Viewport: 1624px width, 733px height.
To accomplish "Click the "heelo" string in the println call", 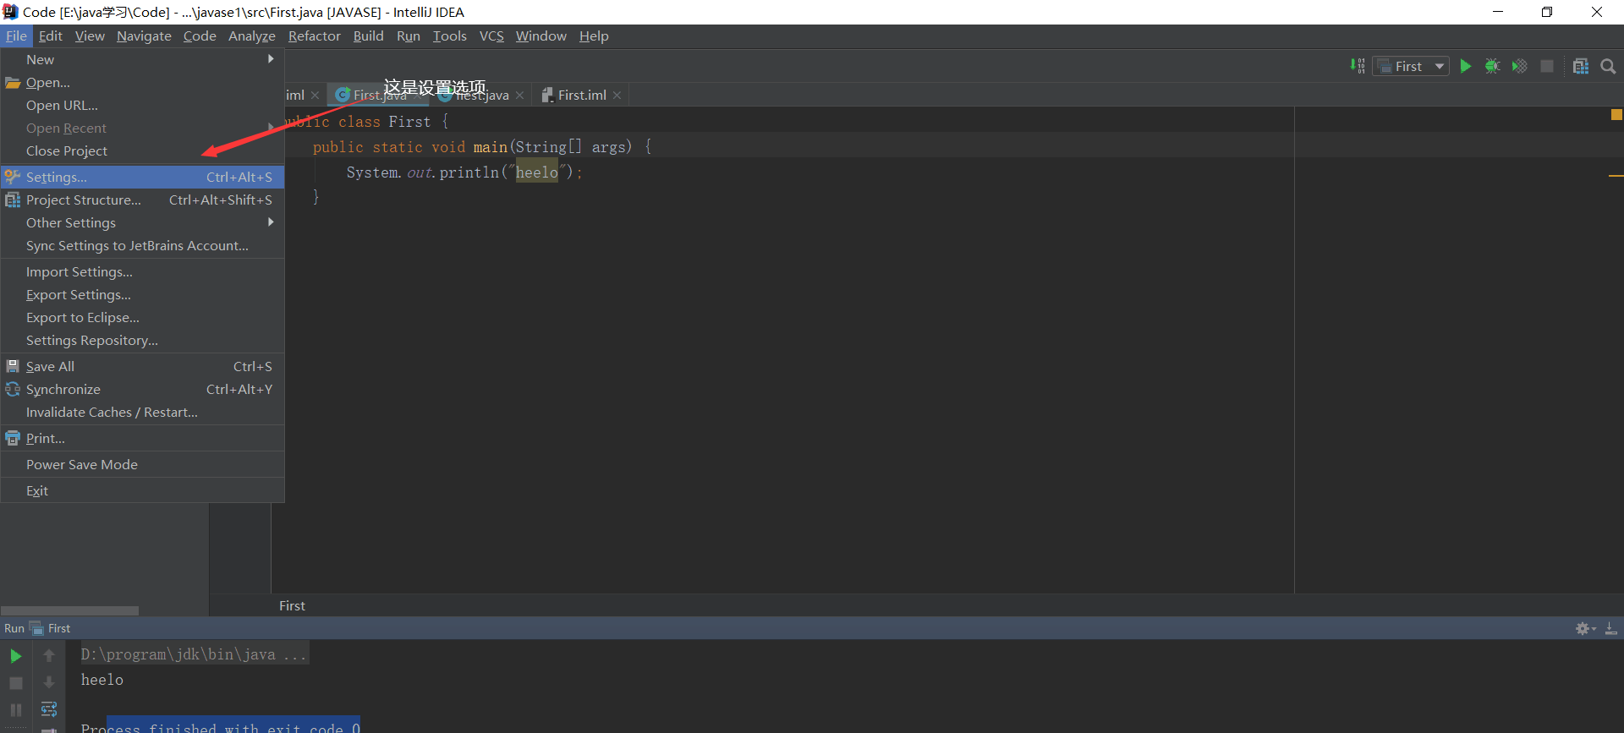I will pyautogui.click(x=537, y=172).
